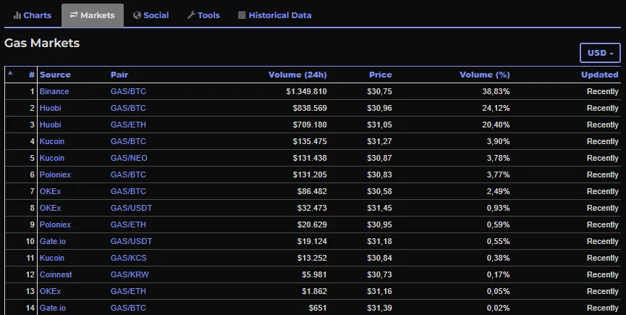Open Poloniex GAS/ETH pair link
Image resolution: width=626 pixels, height=315 pixels.
pos(128,224)
